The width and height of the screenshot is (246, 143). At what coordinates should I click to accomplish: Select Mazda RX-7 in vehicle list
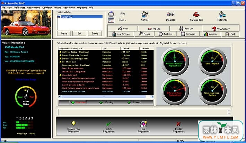coord(80,17)
